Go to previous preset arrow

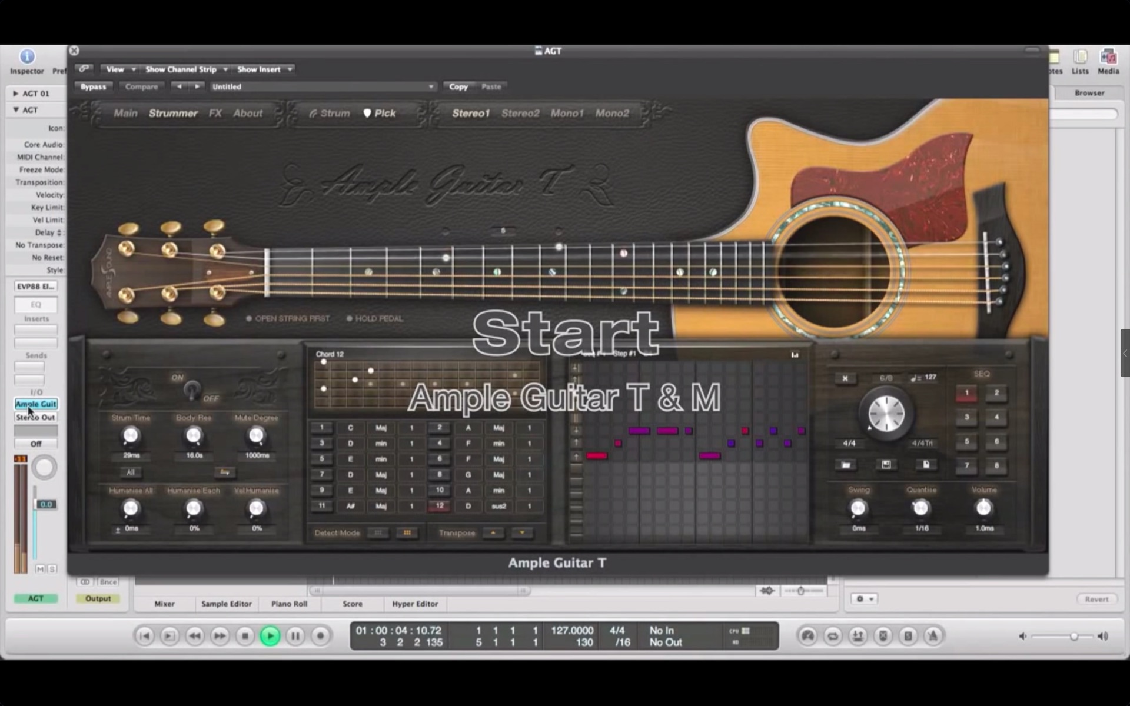179,86
